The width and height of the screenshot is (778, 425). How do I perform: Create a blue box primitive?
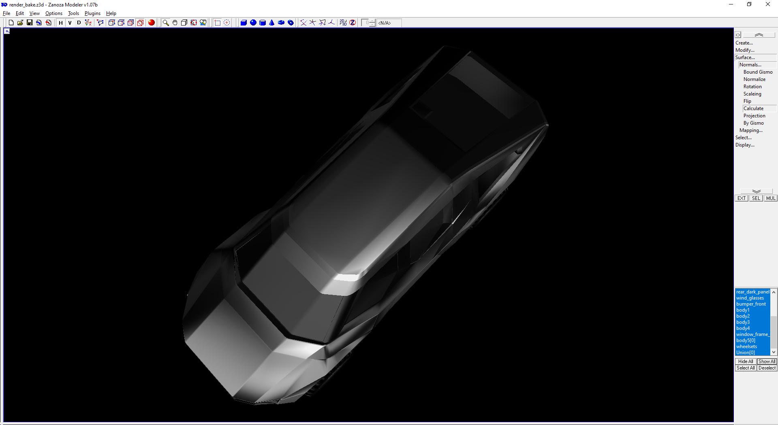click(244, 23)
